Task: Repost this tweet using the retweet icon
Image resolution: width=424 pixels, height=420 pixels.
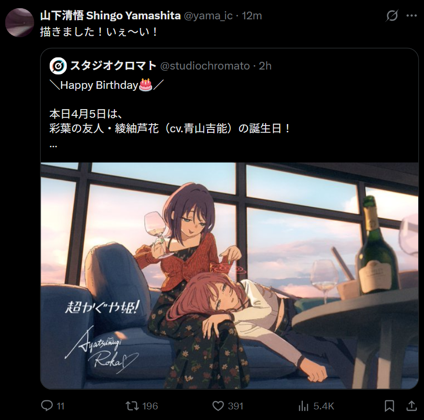Action: (x=132, y=406)
